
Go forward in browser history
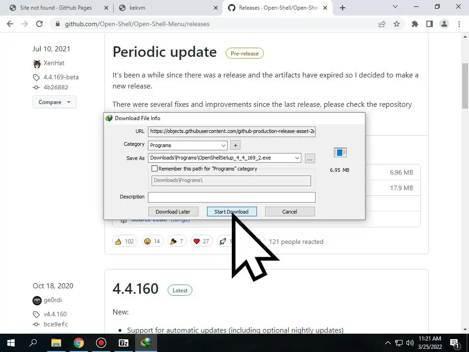click(x=25, y=24)
